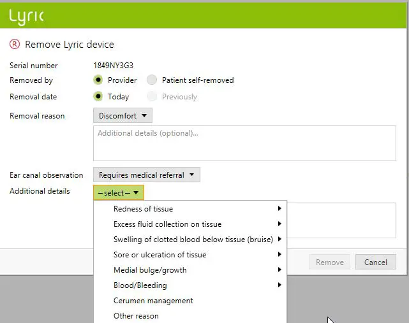Expand Swelling of clotted blood submenu arrow
The width and height of the screenshot is (409, 323).
click(279, 239)
